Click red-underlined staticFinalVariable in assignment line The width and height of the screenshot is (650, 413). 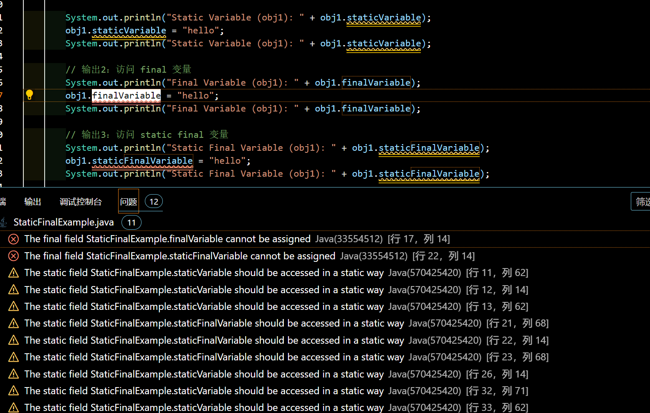coord(142,161)
